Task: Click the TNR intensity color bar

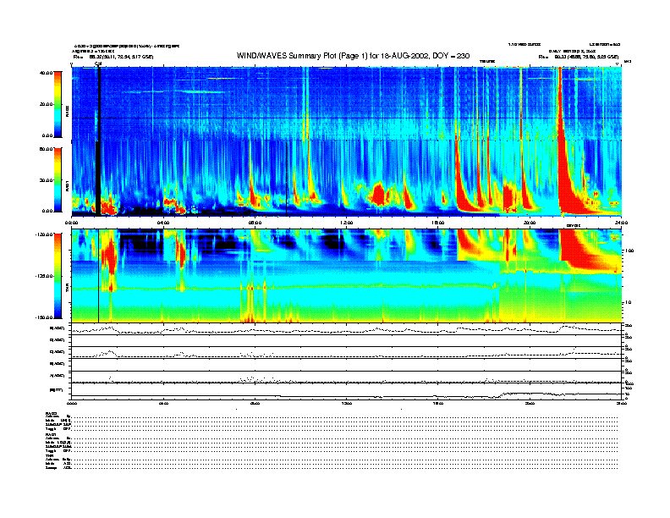Action: tap(58, 276)
